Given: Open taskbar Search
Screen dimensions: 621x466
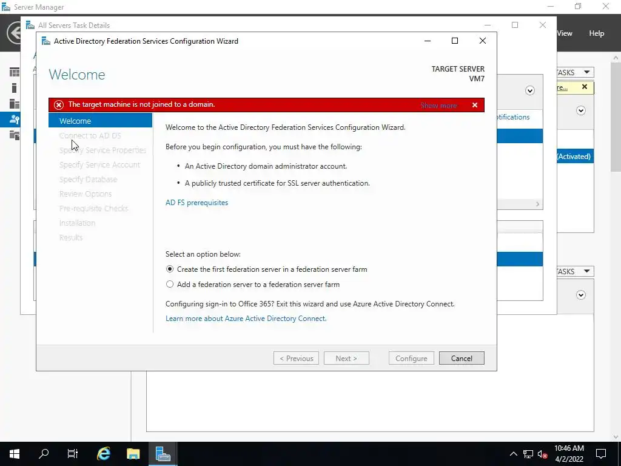Looking at the screenshot, I should (x=44, y=454).
